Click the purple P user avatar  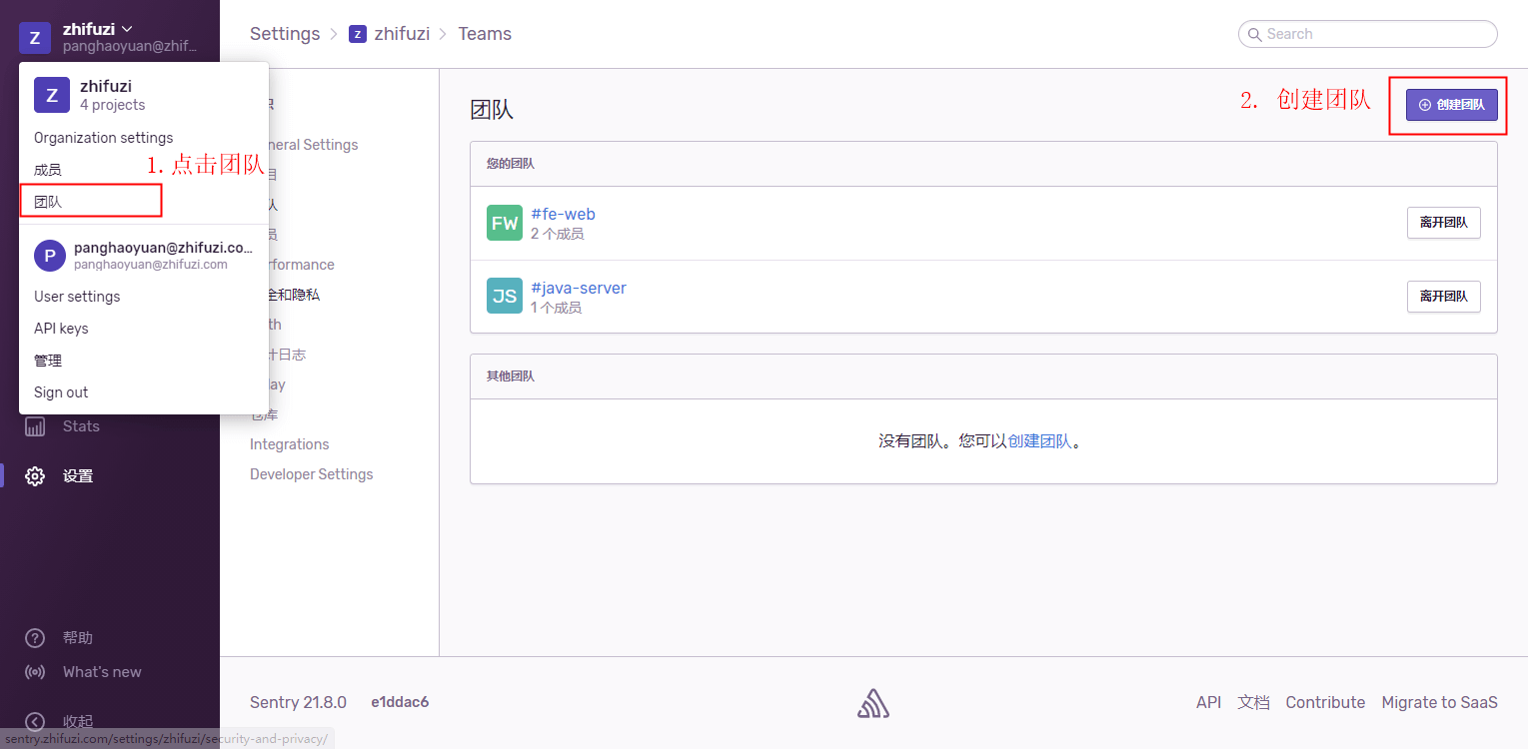pyautogui.click(x=50, y=256)
